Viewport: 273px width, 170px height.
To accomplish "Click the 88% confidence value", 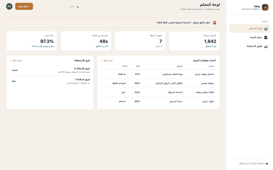I will click(x=137, y=101).
